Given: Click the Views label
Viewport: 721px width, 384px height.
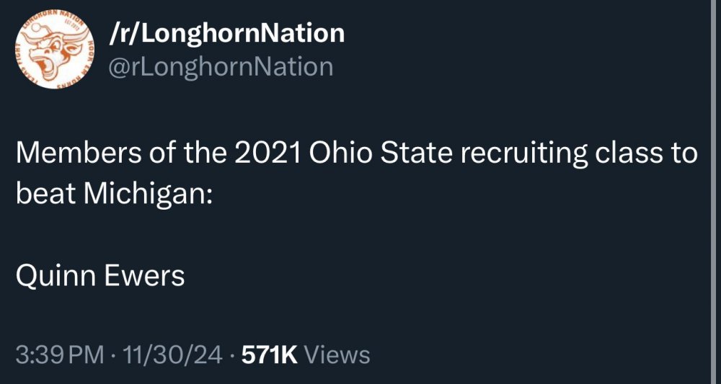Looking at the screenshot, I should pyautogui.click(x=337, y=354).
